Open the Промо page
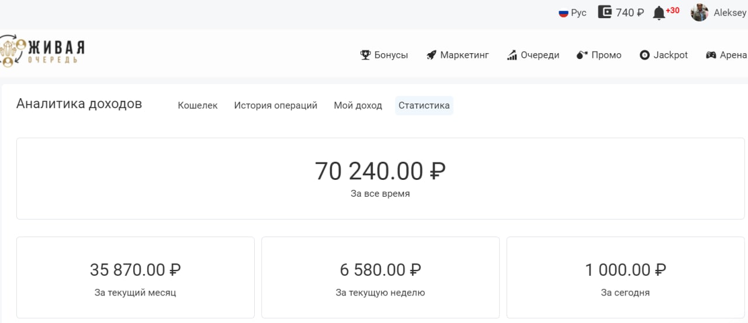Image resolution: width=748 pixels, height=323 pixels. pos(599,55)
